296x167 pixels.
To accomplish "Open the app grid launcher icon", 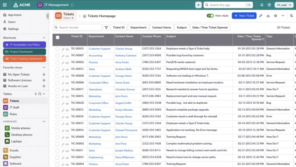I will tap(5, 5).
